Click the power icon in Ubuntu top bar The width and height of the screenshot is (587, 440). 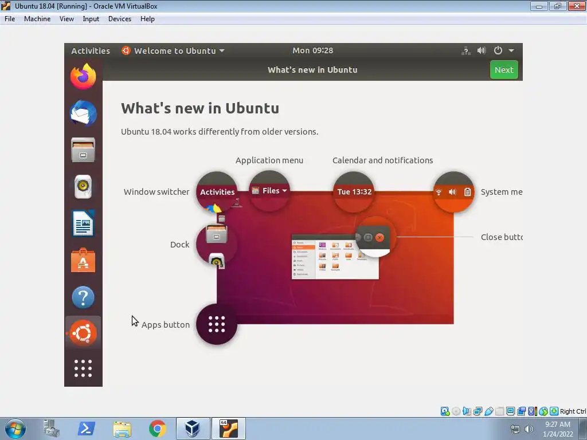(498, 50)
